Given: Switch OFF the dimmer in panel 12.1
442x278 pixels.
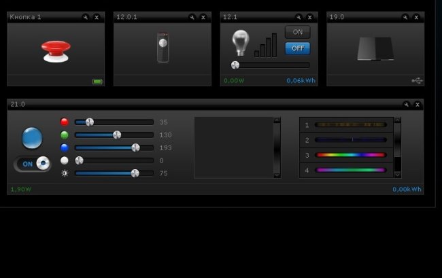Looking at the screenshot, I should 297,48.
